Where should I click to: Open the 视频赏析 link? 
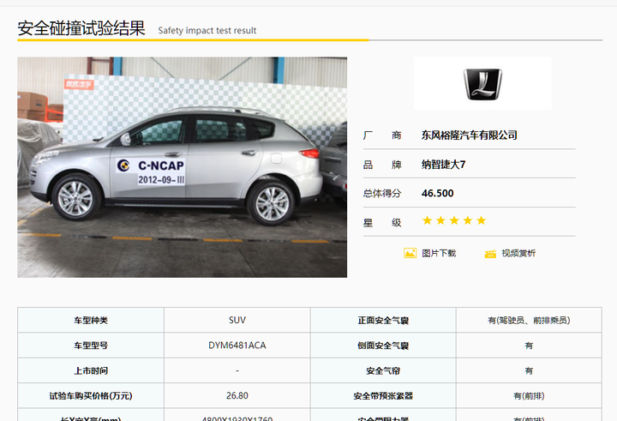tap(518, 253)
